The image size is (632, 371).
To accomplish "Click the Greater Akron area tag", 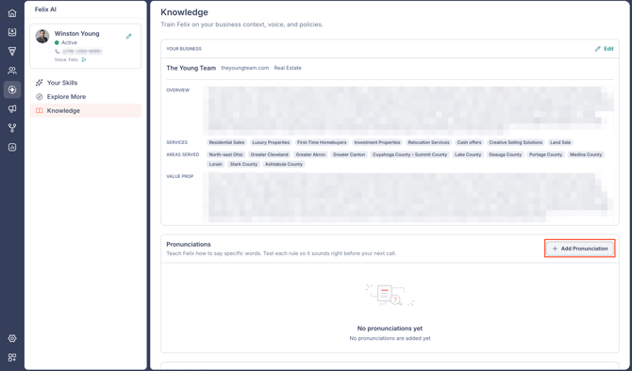I will tap(310, 154).
